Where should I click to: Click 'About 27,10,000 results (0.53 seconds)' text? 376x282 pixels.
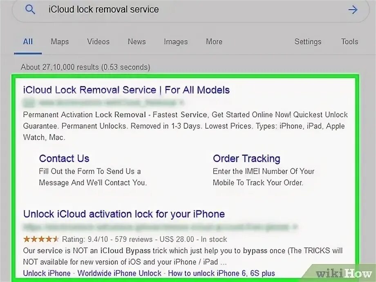[85, 67]
